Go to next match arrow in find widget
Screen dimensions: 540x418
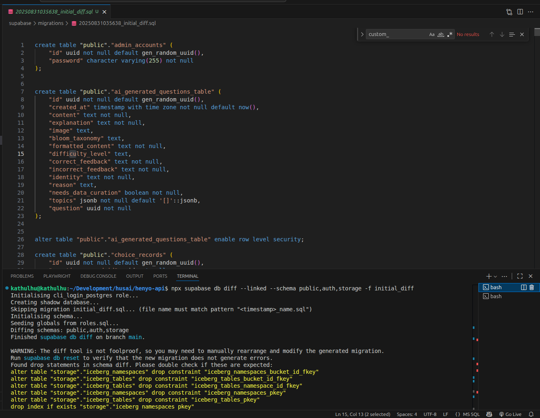pos(502,34)
